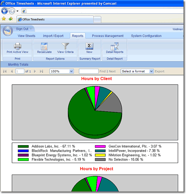Click Add to Favorites star icon
Screen dimensions: 186x194
coord(11,19)
